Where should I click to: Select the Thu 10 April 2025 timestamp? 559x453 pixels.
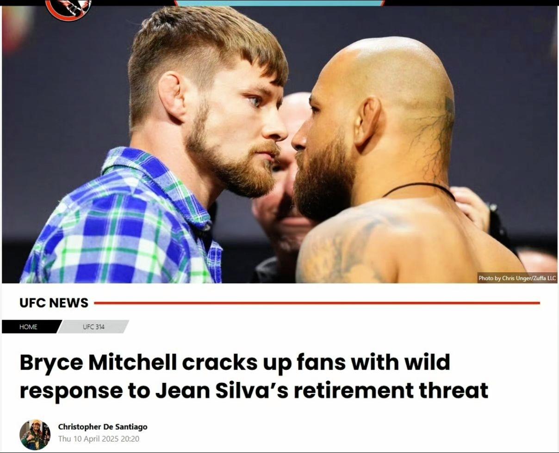coord(99,439)
